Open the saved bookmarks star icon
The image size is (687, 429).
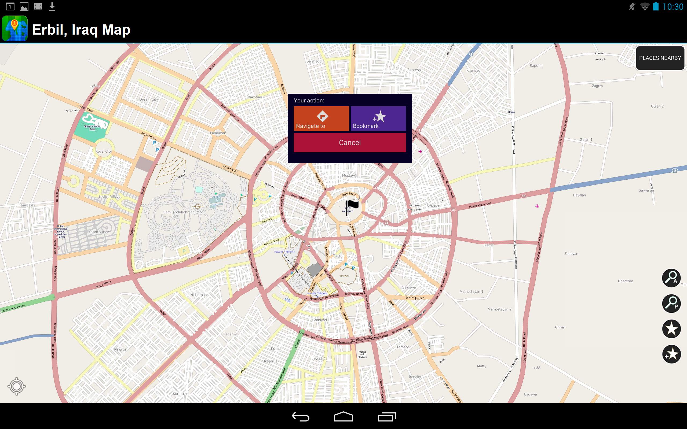click(x=672, y=329)
